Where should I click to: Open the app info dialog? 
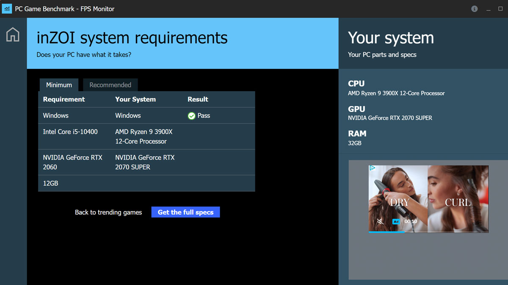[474, 8]
